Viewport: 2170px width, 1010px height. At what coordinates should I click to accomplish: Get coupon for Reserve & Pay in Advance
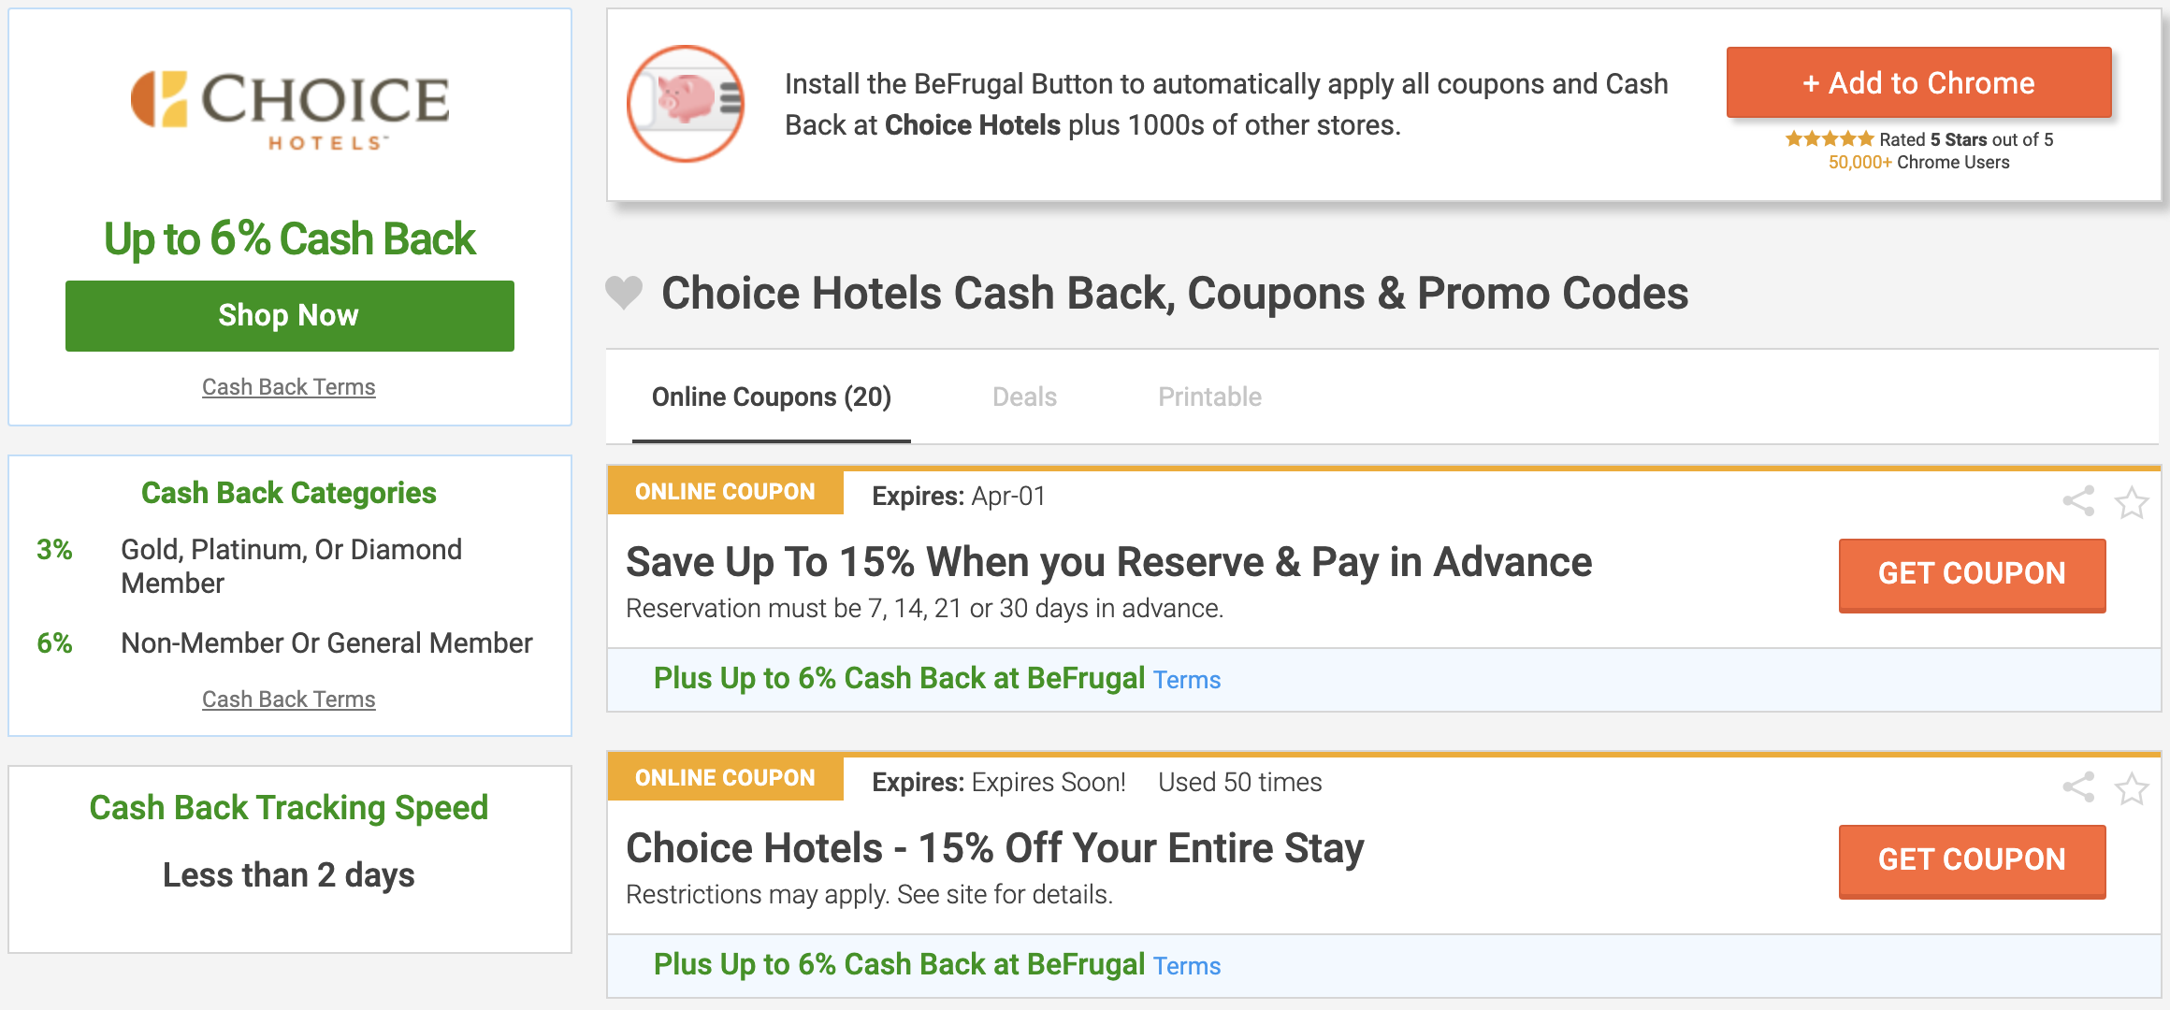(x=1972, y=574)
